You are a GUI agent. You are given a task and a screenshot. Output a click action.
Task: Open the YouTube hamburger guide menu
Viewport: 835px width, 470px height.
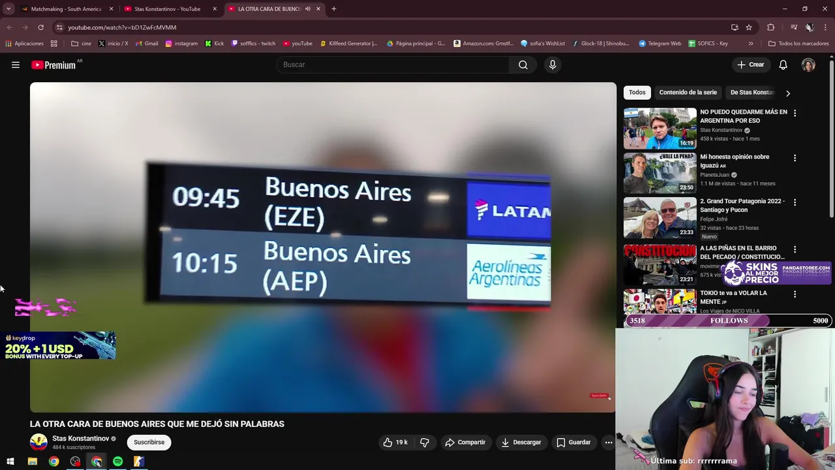16,65
